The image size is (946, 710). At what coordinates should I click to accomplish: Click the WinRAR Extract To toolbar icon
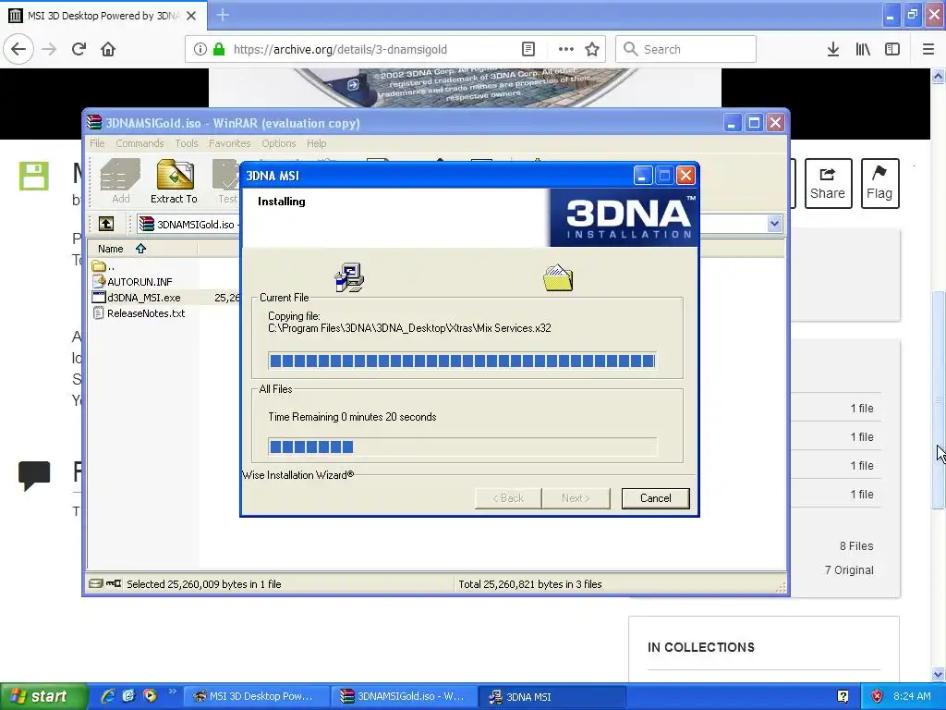coord(174,181)
